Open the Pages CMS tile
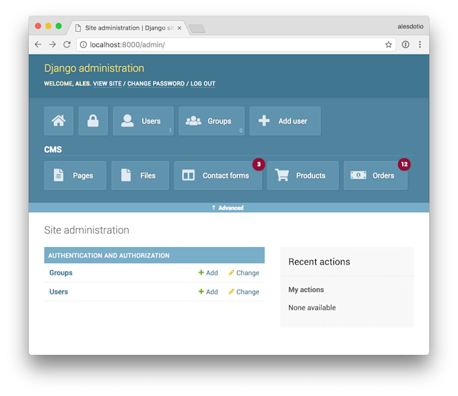Viewport: 458px width, 396px height. coord(75,176)
